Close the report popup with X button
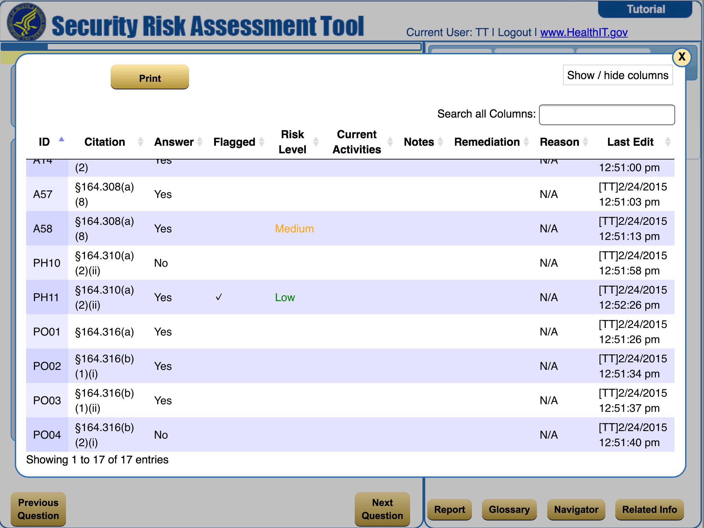704x528 pixels. click(682, 57)
